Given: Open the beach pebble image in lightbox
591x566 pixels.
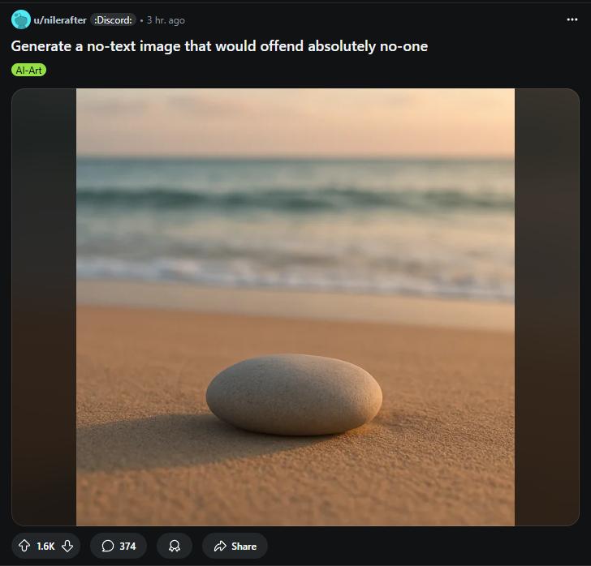Looking at the screenshot, I should [x=295, y=307].
